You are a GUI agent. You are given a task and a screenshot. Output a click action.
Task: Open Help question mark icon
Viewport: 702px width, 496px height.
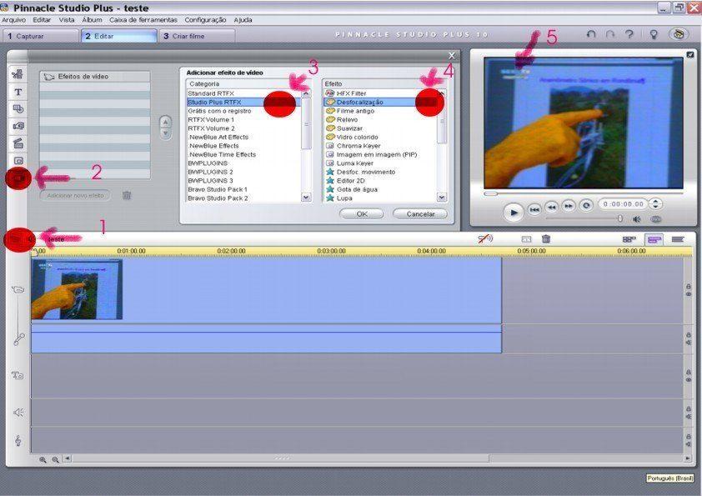pos(629,35)
